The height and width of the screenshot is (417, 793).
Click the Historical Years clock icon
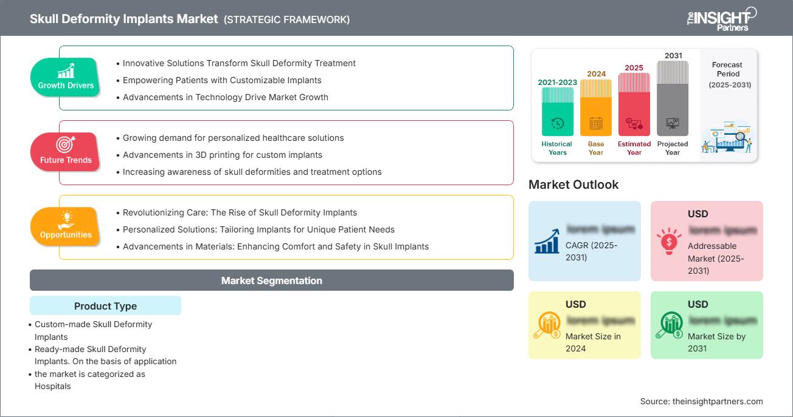pyautogui.click(x=557, y=124)
